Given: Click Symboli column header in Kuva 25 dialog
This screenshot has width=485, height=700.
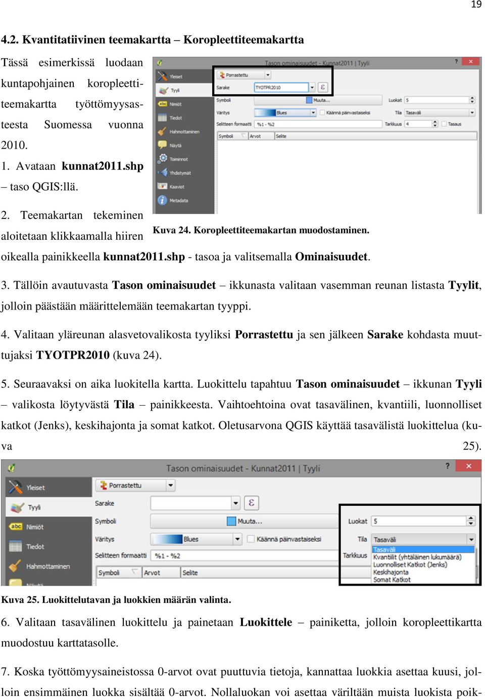Looking at the screenshot, I should [118, 573].
